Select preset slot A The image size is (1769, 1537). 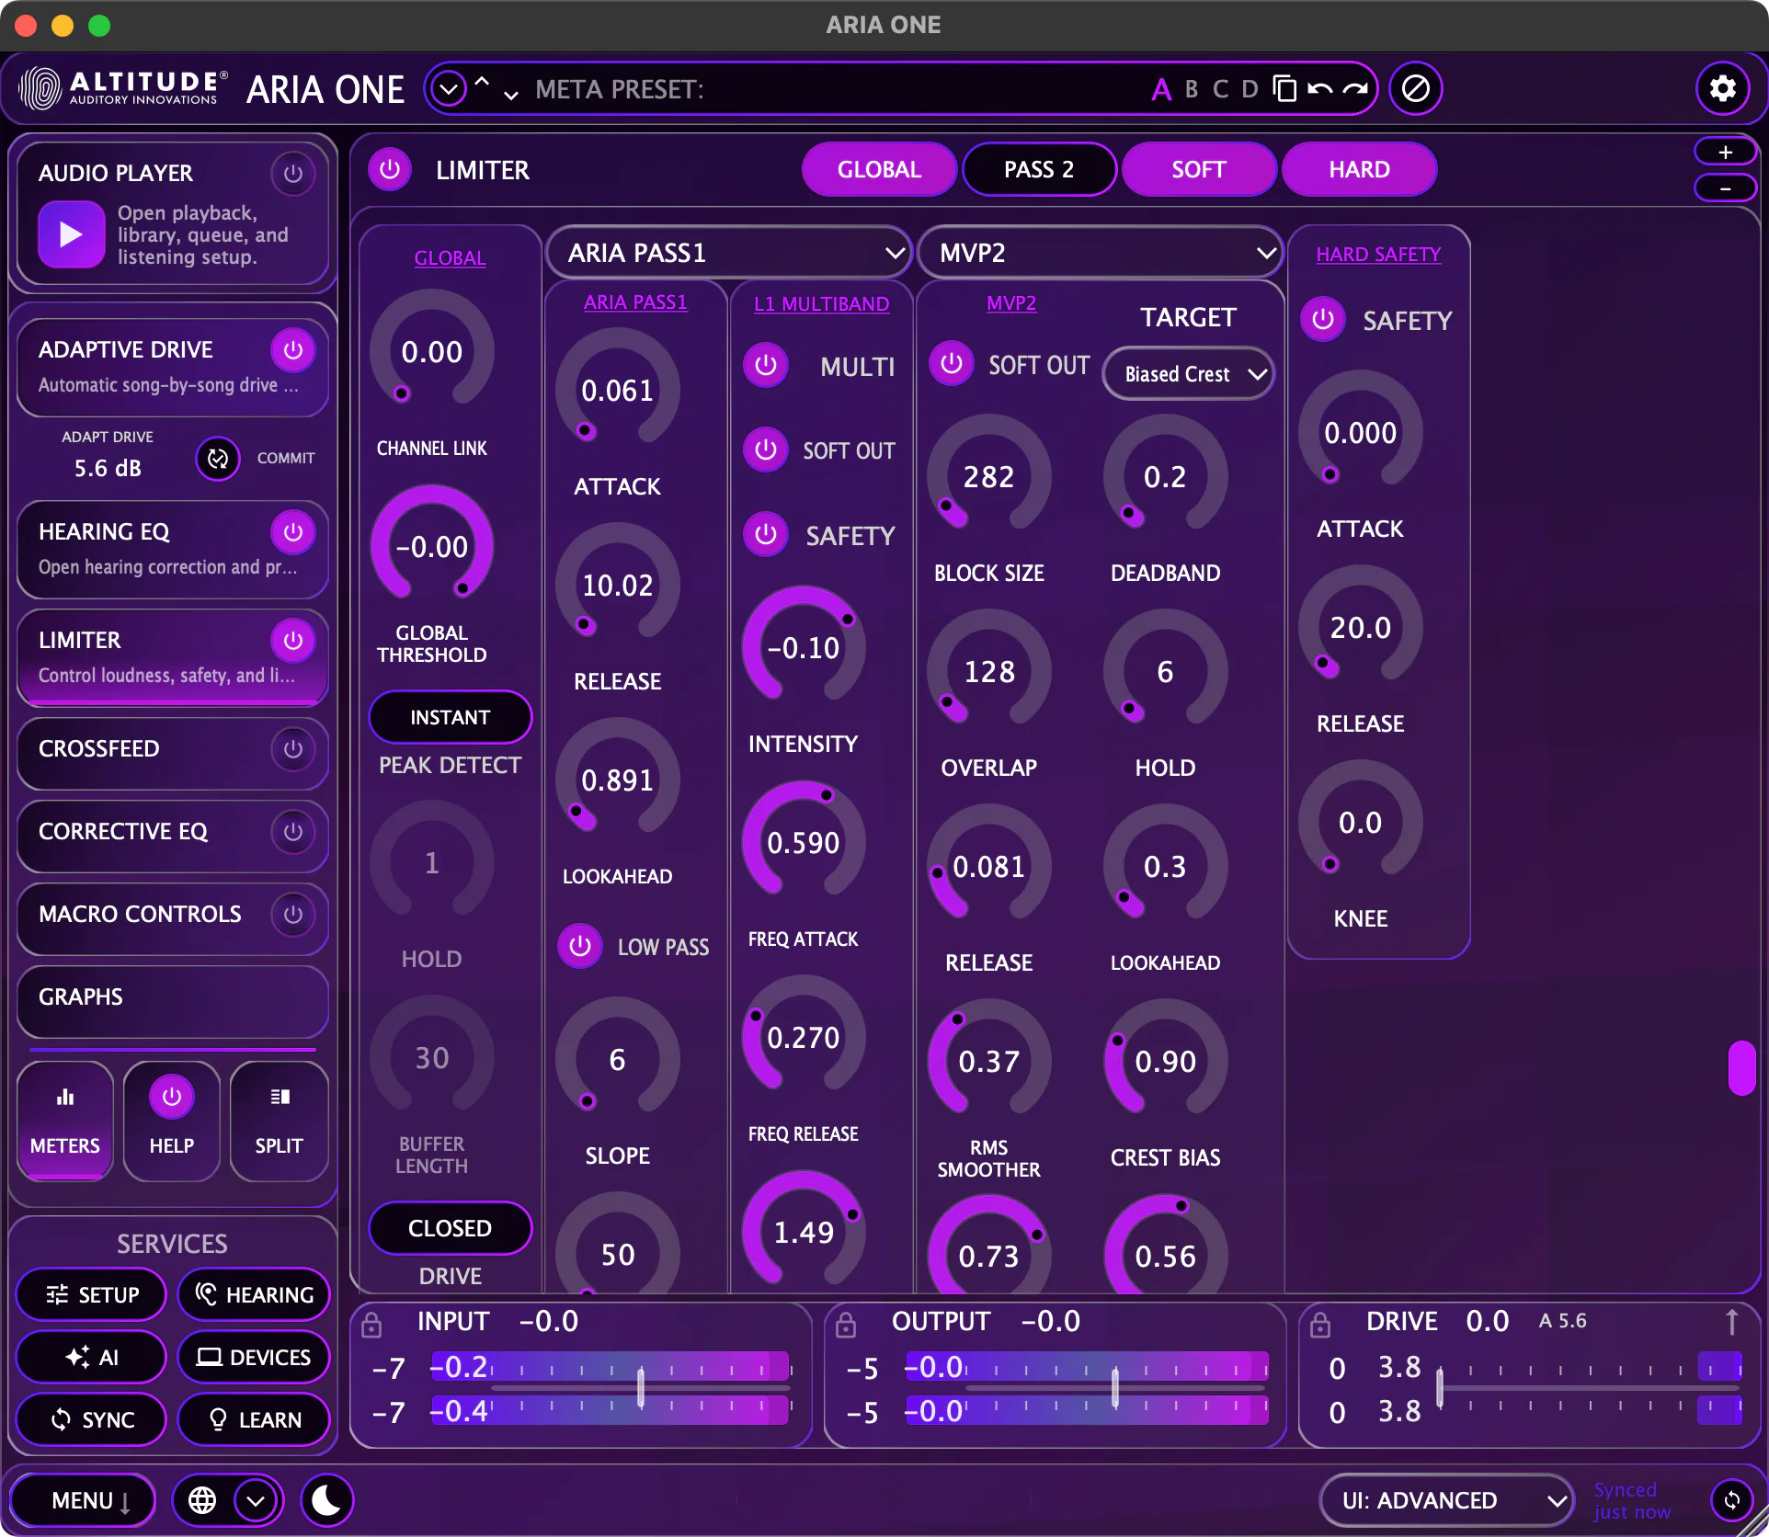pos(1161,89)
